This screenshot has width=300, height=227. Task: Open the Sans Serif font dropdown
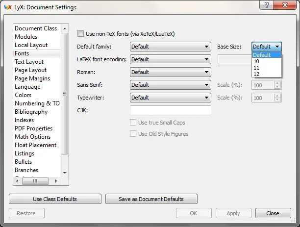pos(170,85)
